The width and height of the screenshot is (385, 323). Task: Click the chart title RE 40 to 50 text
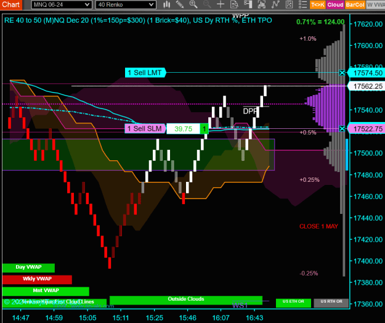pyautogui.click(x=138, y=20)
